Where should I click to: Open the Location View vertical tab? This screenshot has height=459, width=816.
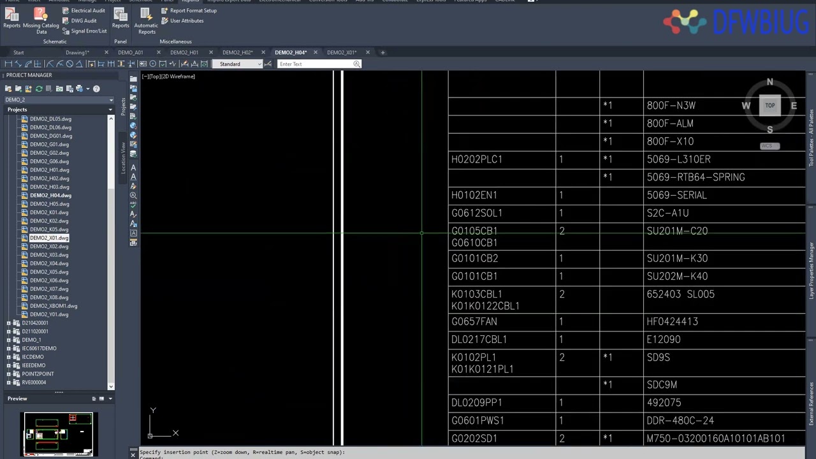[x=123, y=157]
